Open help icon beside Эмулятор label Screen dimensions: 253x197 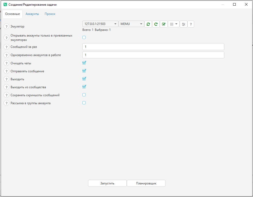click(x=6, y=26)
